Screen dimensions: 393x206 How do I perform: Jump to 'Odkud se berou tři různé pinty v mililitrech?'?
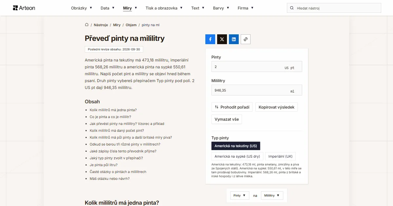point(125,144)
